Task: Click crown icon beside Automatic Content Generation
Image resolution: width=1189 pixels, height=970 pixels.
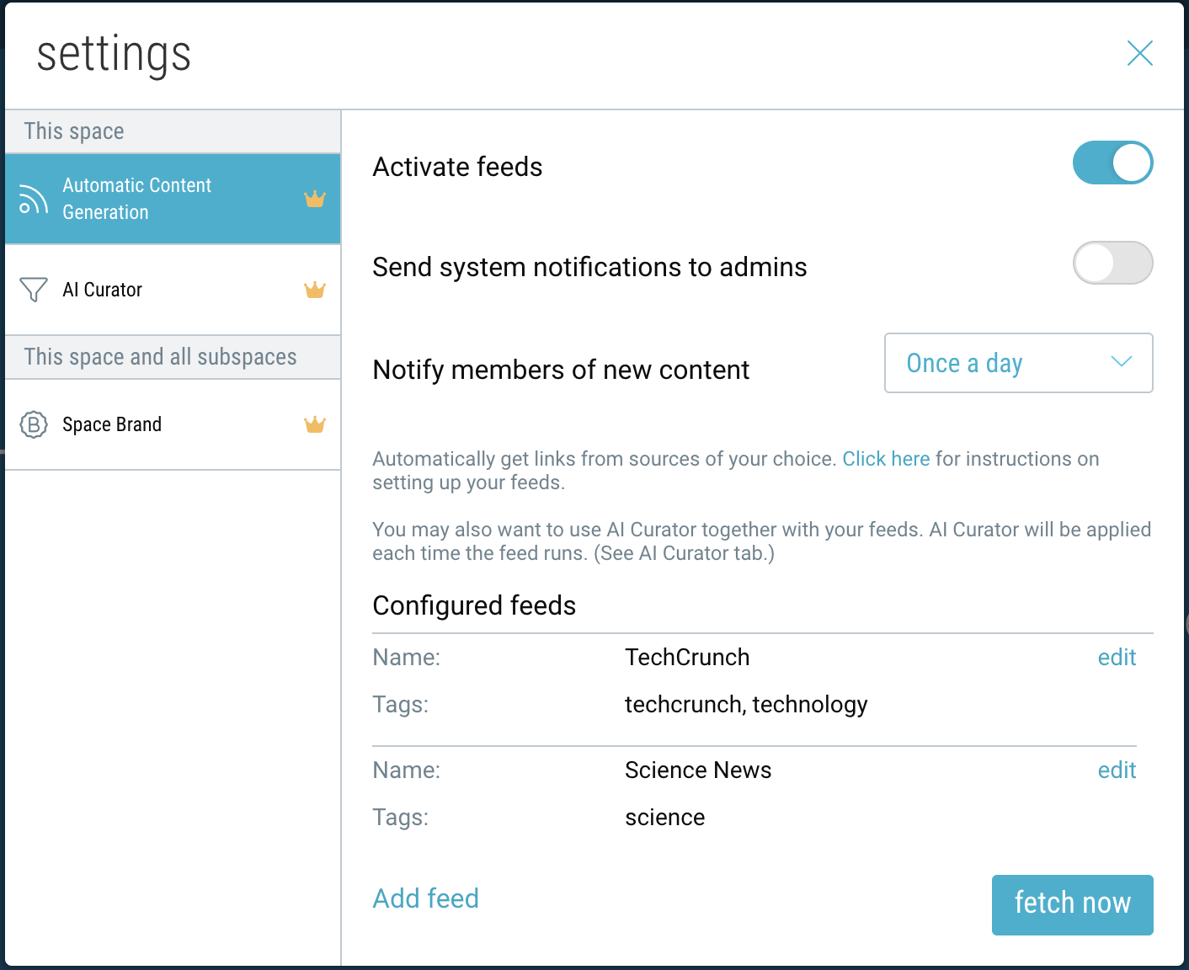Action: point(315,200)
